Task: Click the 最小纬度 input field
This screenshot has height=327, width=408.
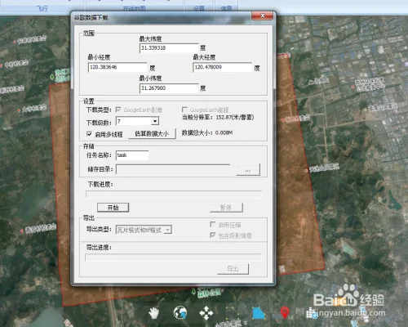Action: click(169, 88)
